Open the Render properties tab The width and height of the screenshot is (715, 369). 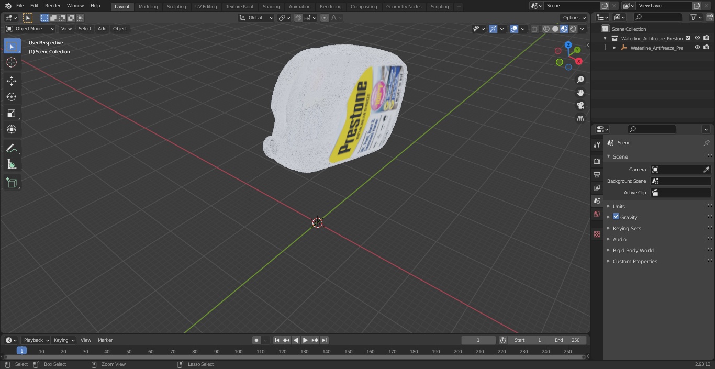click(597, 162)
